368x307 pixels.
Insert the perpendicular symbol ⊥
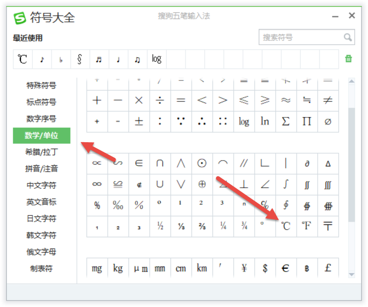pos(244,185)
